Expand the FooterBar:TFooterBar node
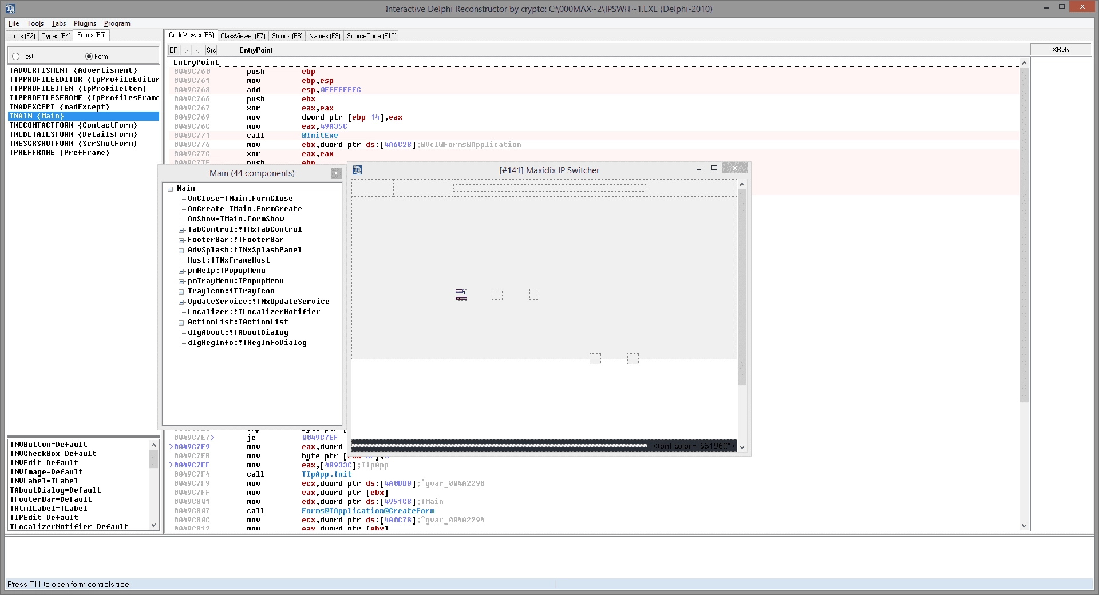Viewport: 1099px width, 595px height. tap(181, 240)
